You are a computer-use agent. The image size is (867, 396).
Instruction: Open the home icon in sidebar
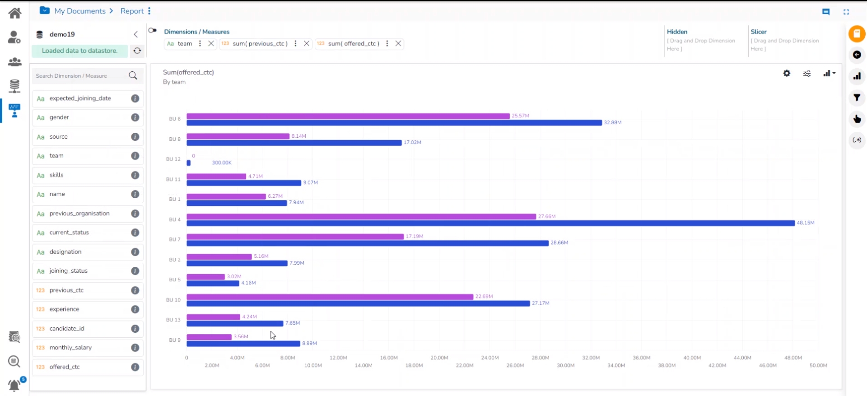(x=14, y=13)
